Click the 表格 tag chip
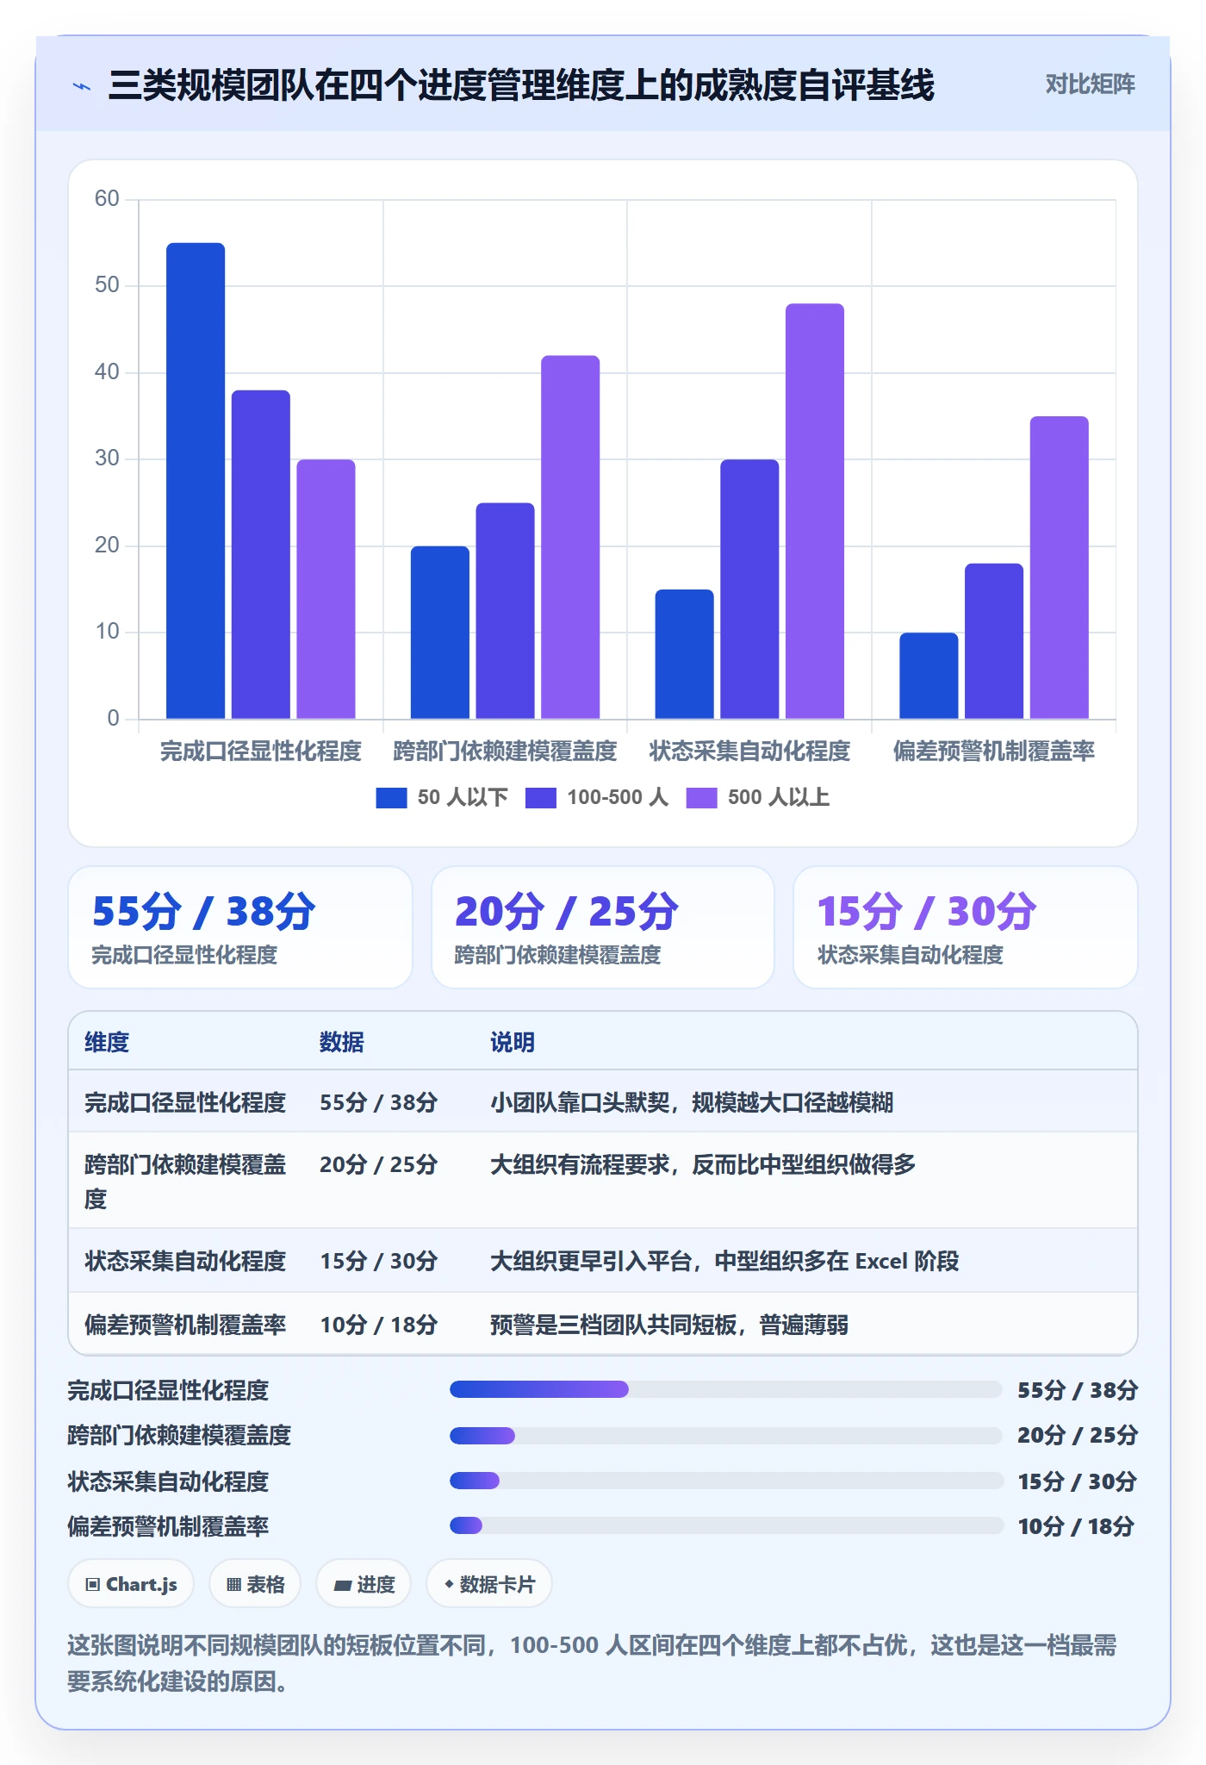Image resolution: width=1206 pixels, height=1765 pixels. [x=255, y=1584]
